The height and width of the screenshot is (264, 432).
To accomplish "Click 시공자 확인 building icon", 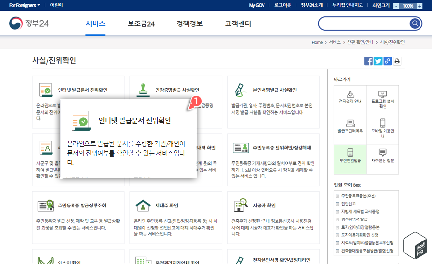I will (x=241, y=206).
